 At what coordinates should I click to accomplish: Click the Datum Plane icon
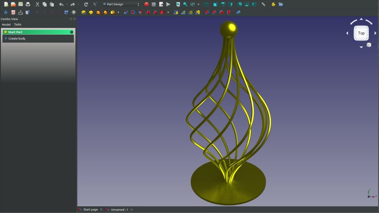[52, 12]
